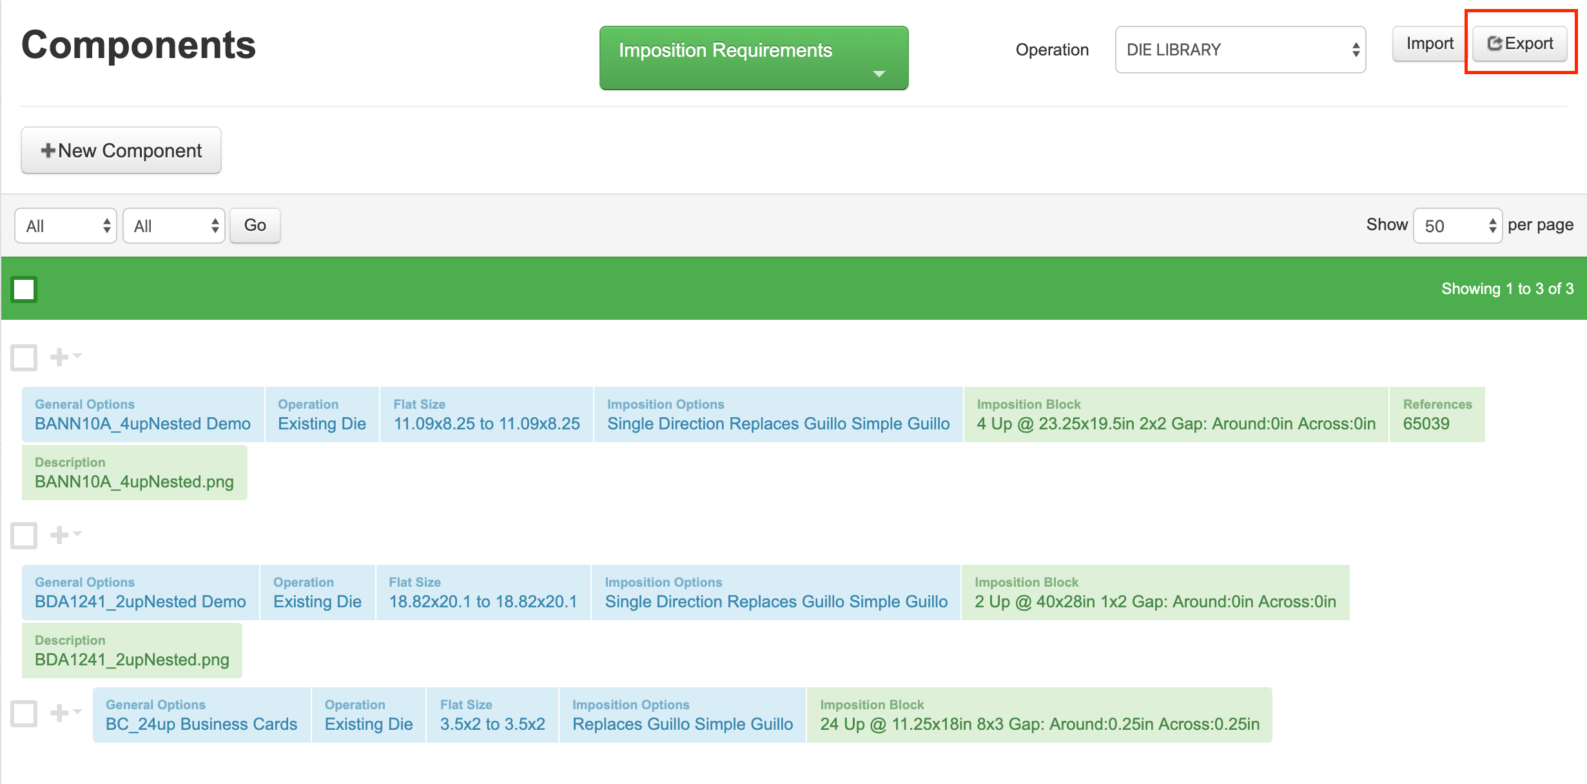Click plus icon on BANN10A_4upNested row
This screenshot has width=1587, height=784.
(x=60, y=357)
